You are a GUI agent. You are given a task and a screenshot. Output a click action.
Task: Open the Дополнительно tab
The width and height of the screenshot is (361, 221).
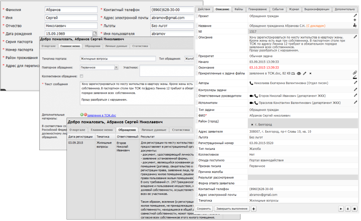point(345,9)
